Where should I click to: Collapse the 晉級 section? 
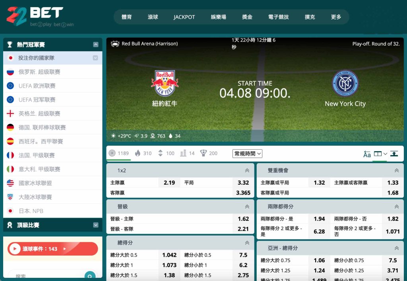tap(247, 207)
